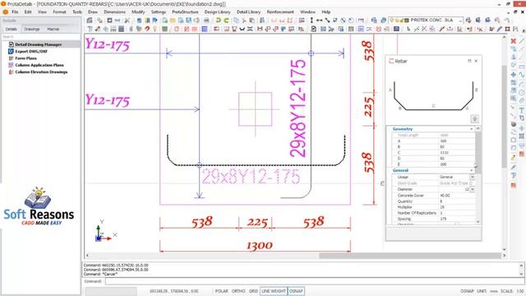Screen dimensions: 526x296
Task: Switch to the Macros tab
Action: 53,30
